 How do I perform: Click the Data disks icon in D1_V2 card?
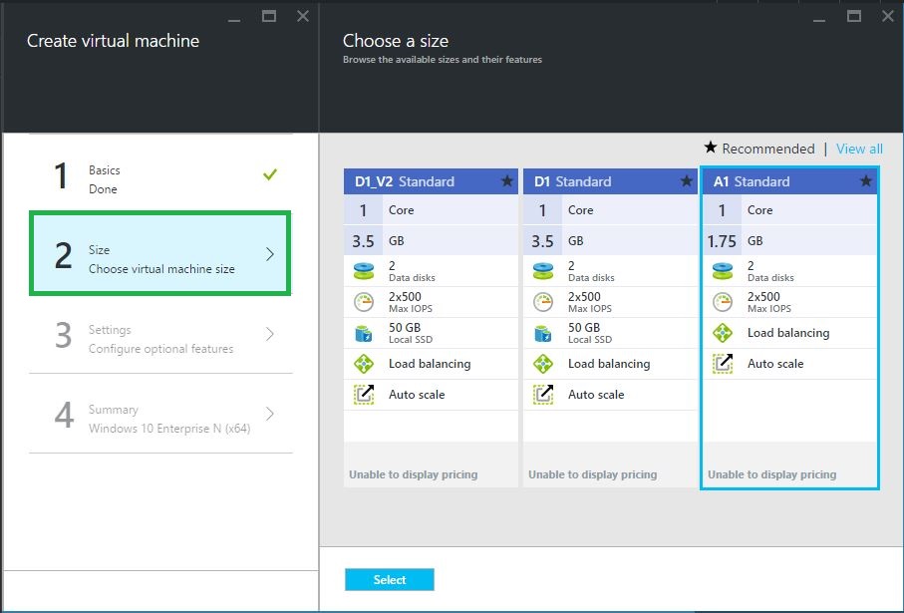pos(364,270)
